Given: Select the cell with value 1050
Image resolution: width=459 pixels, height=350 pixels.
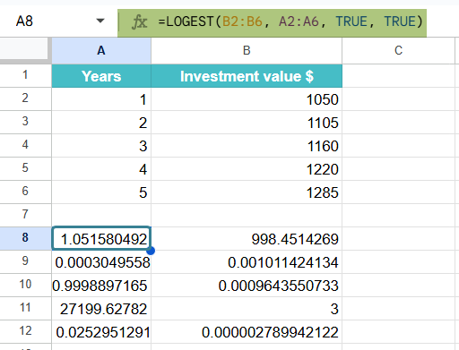Looking at the screenshot, I should (x=247, y=99).
